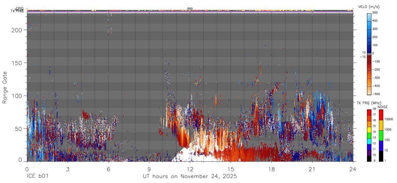397x183 pixels.
Task: Click the "−10" threshold label beside velocity bar
Action: (x=362, y=57)
